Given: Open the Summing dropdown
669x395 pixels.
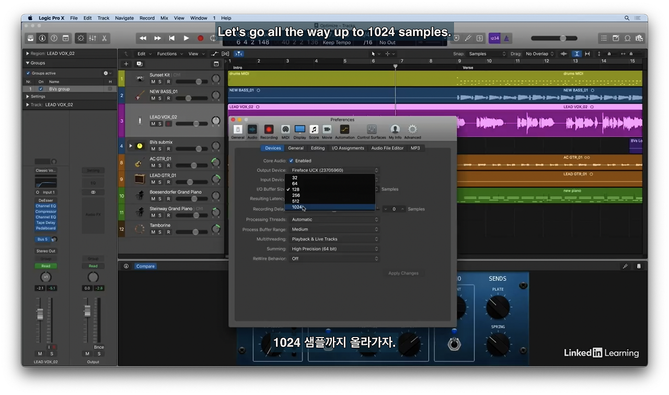Looking at the screenshot, I should click(x=334, y=249).
